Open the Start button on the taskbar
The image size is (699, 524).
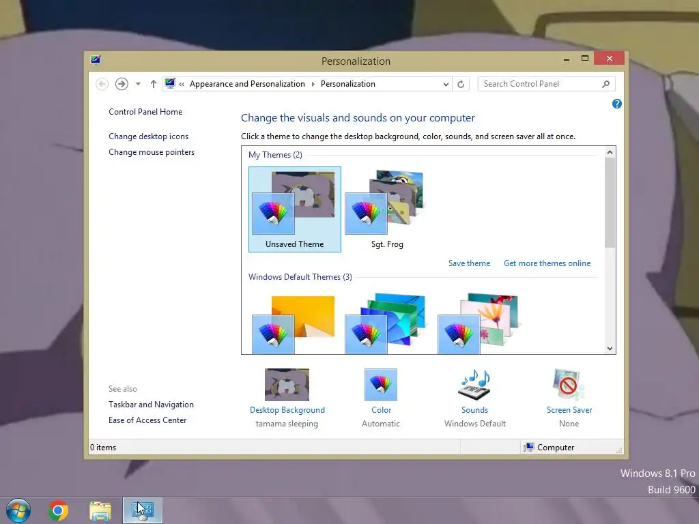pos(18,510)
